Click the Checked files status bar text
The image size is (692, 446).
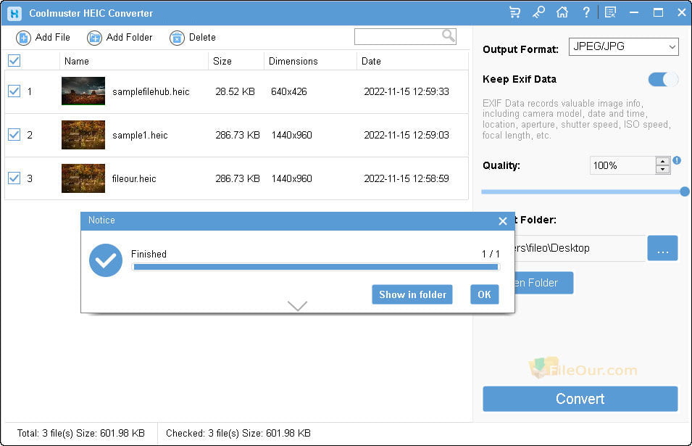tap(238, 433)
